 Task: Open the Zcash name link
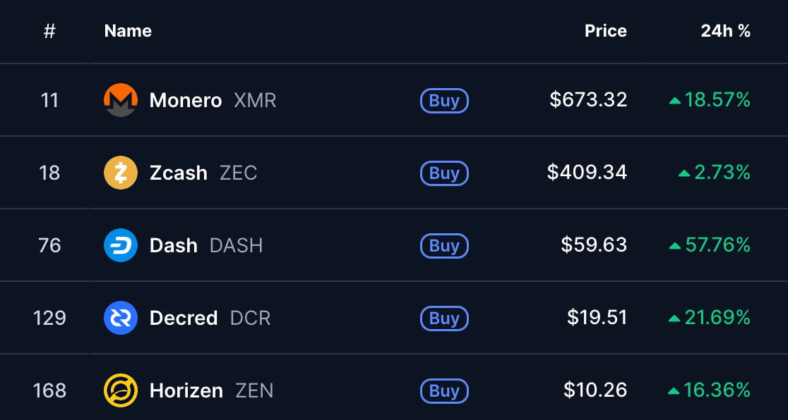pyautogui.click(x=179, y=173)
